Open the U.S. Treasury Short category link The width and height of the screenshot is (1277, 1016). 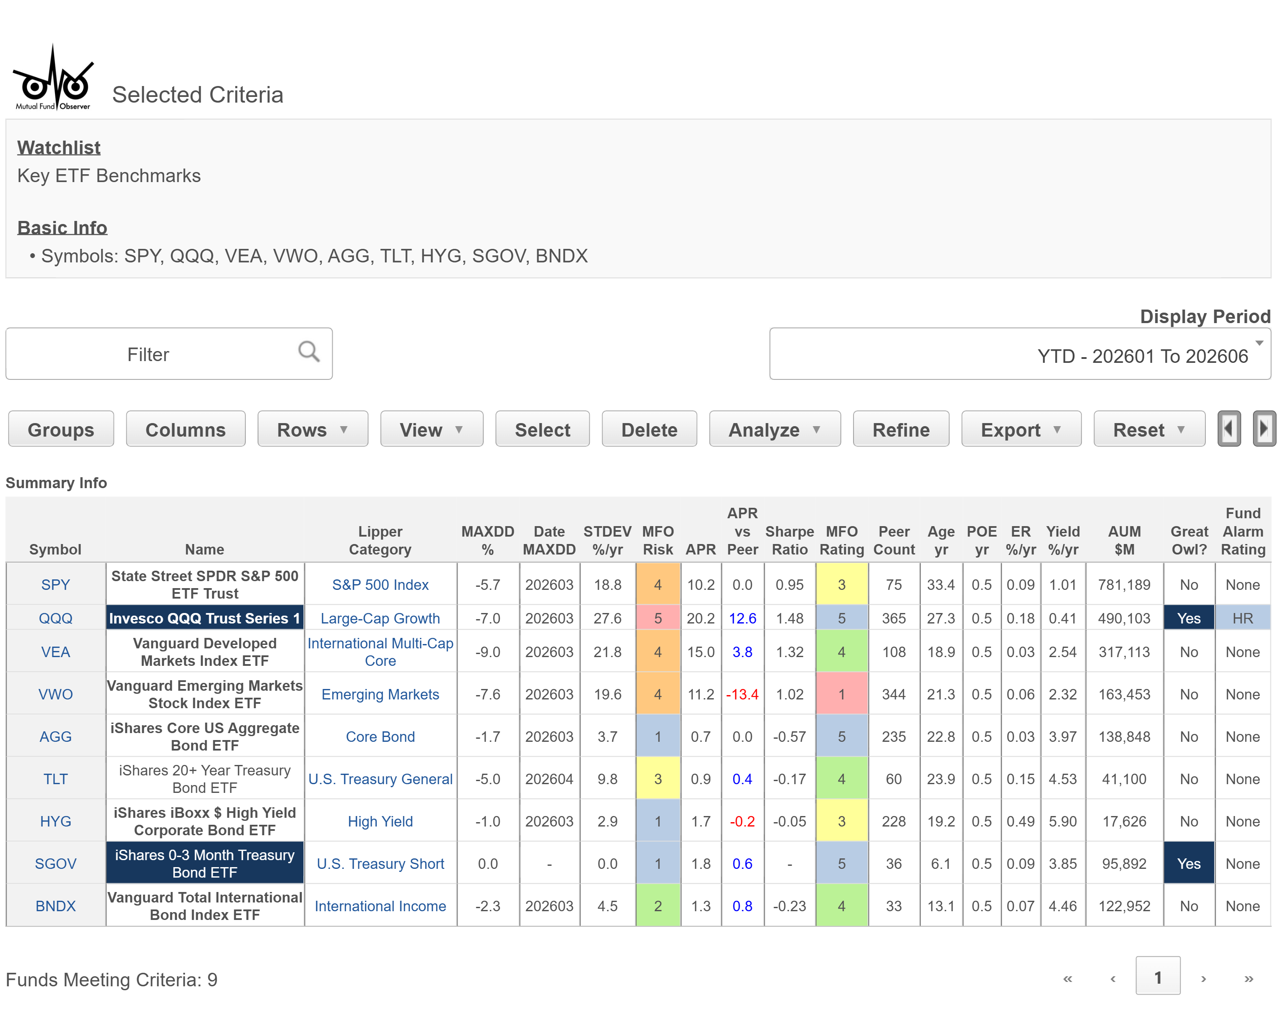tap(380, 863)
